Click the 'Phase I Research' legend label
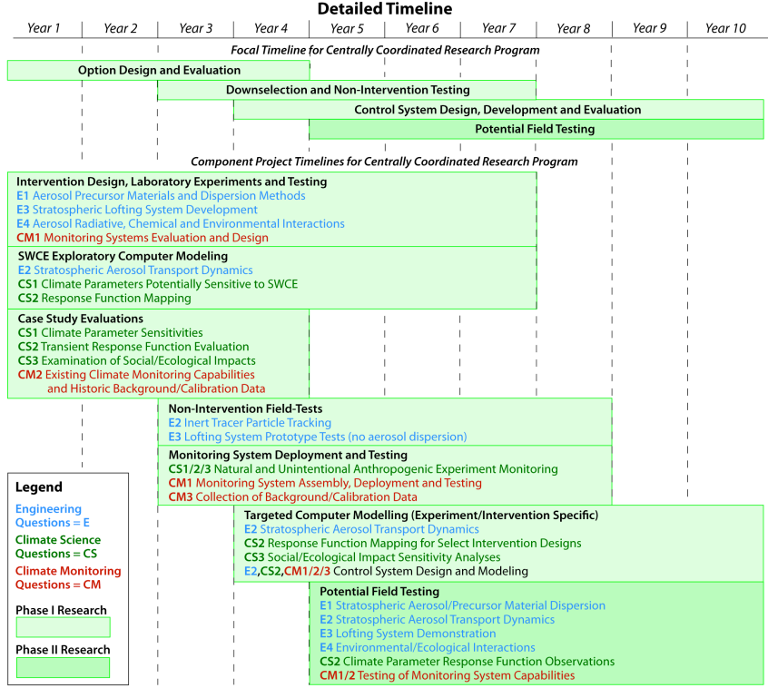 61,610
